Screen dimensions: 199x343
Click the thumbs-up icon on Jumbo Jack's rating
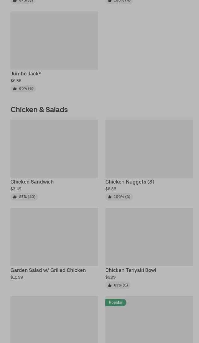tap(15, 89)
